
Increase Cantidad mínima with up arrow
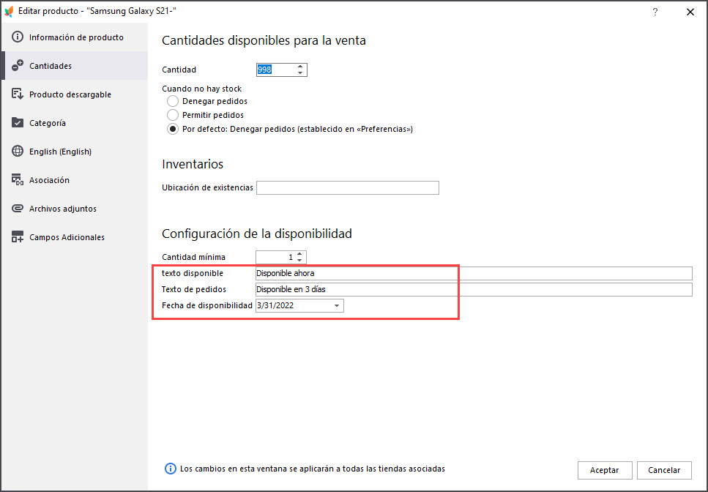[299, 253]
